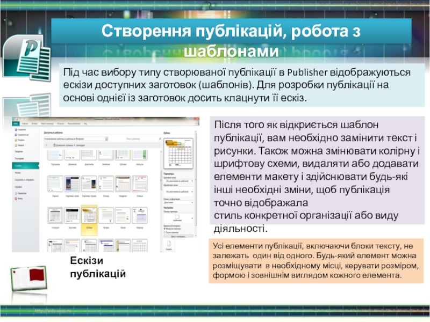Viewport: 430px width, 322px height.
Task: Switch to the Рассылки ribbon tab
Action: tap(60, 124)
